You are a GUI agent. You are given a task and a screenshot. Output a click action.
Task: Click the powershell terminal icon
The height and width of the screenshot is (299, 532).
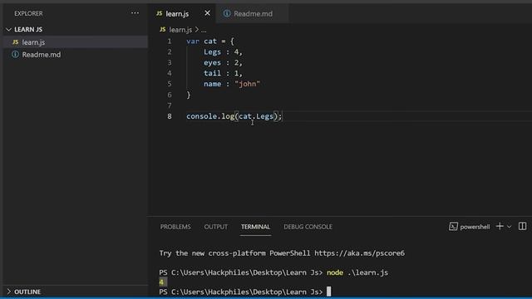[x=453, y=227]
